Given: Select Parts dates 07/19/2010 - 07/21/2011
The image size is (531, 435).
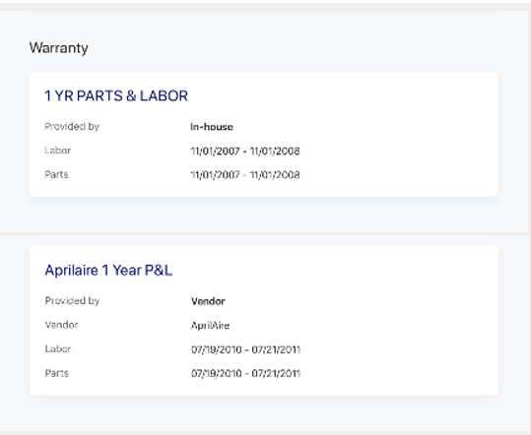Looking at the screenshot, I should (x=246, y=373).
